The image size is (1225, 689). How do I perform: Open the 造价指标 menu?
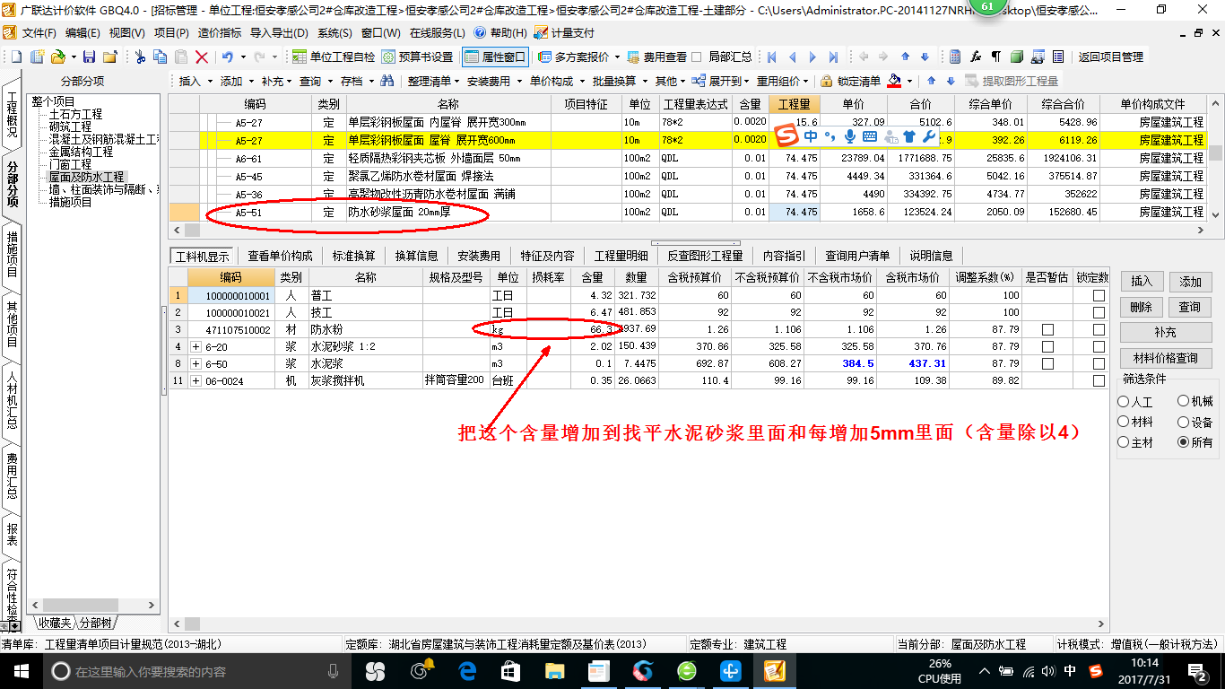pos(219,32)
